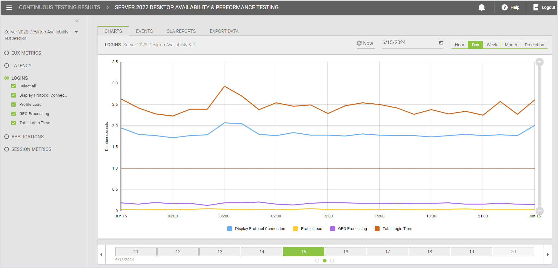Go to next dates with right arrow

pos(548,255)
